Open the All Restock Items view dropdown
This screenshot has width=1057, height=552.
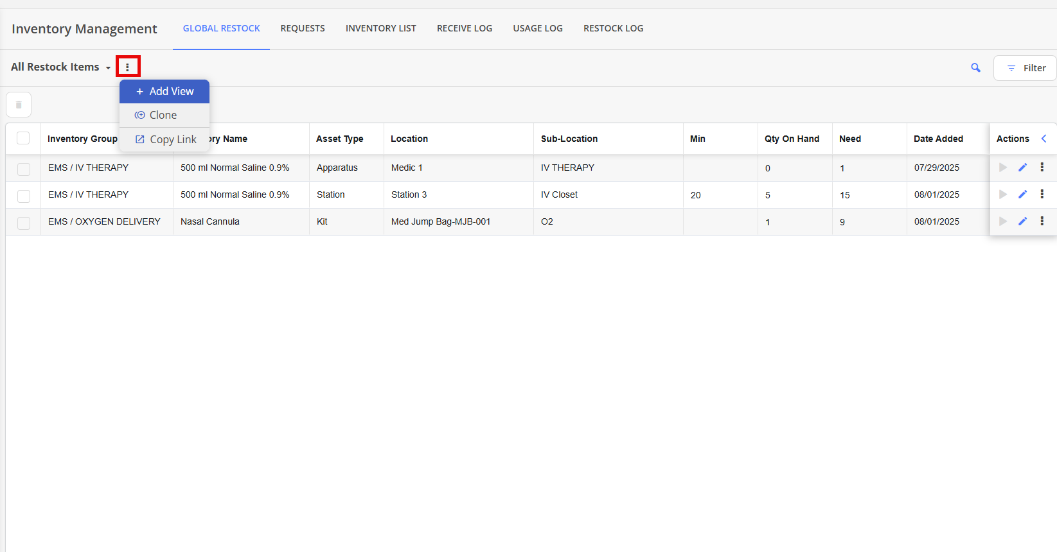(61, 67)
